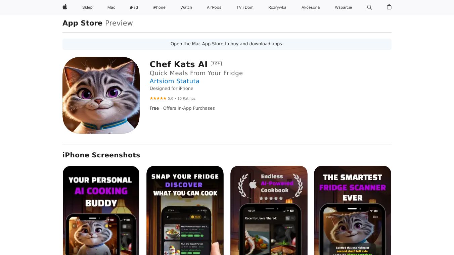View the Smartest Fridge Scanner screenshot

(x=353, y=210)
